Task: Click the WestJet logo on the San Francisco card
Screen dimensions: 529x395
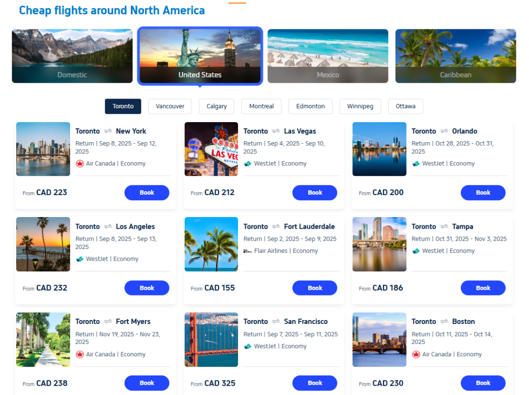Action: (x=248, y=346)
